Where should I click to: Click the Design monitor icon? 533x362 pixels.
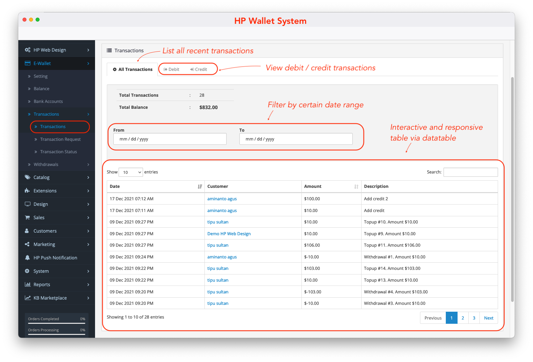coord(27,204)
